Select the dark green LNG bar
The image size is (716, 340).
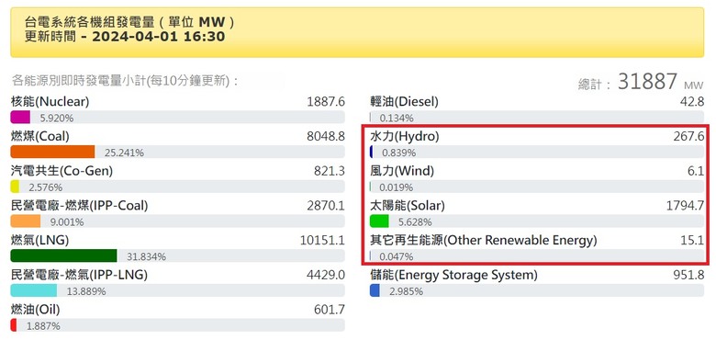pyautogui.click(x=63, y=255)
